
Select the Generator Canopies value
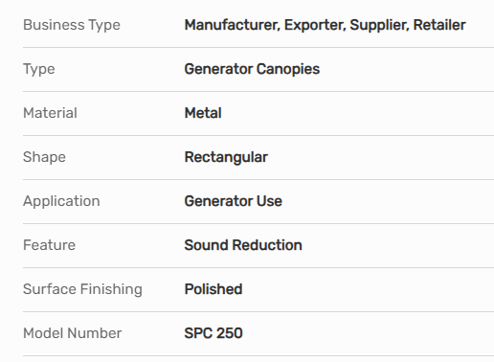[252, 69]
